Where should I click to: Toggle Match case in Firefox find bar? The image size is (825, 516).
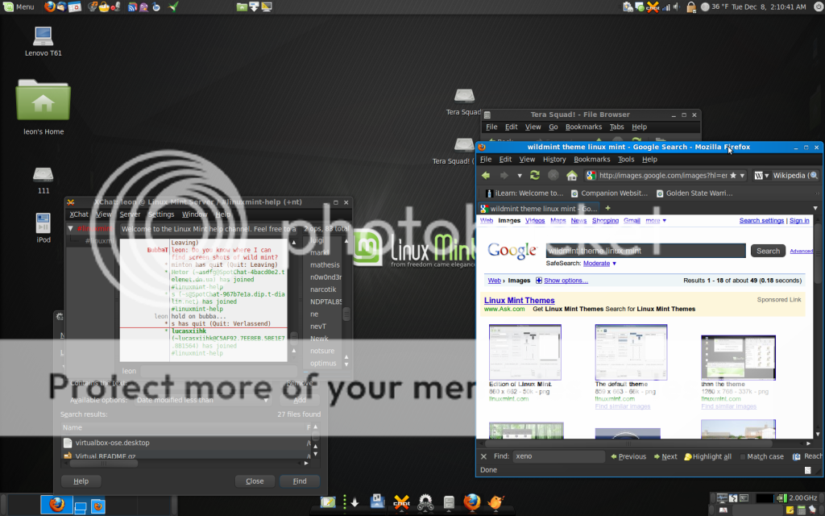[761, 456]
